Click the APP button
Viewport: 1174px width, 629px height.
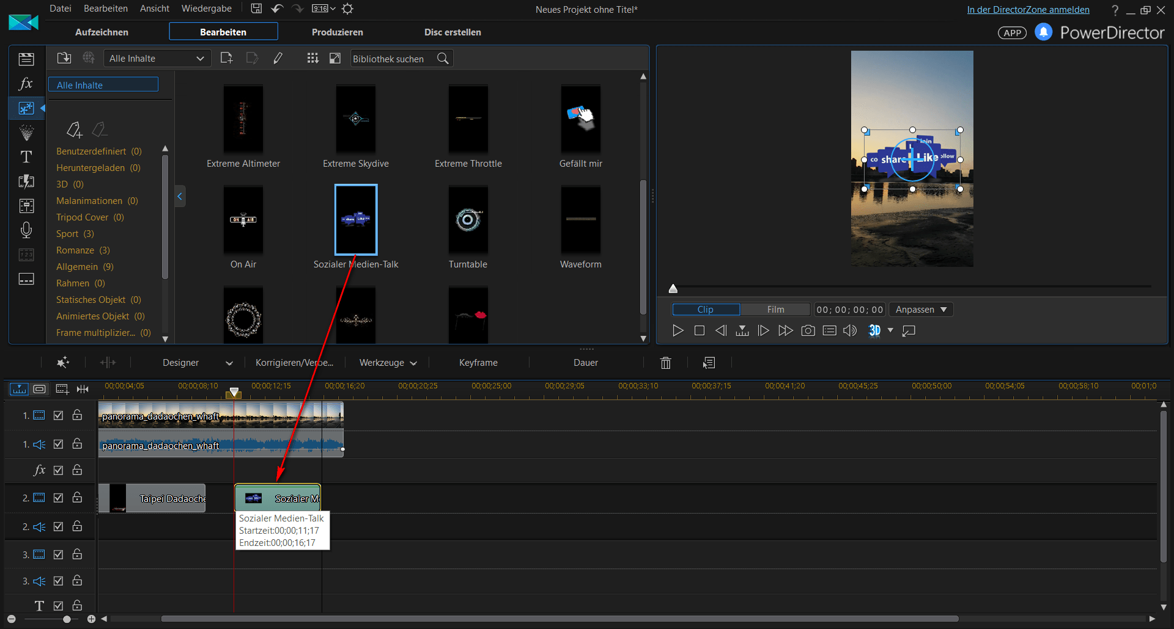tap(1012, 33)
